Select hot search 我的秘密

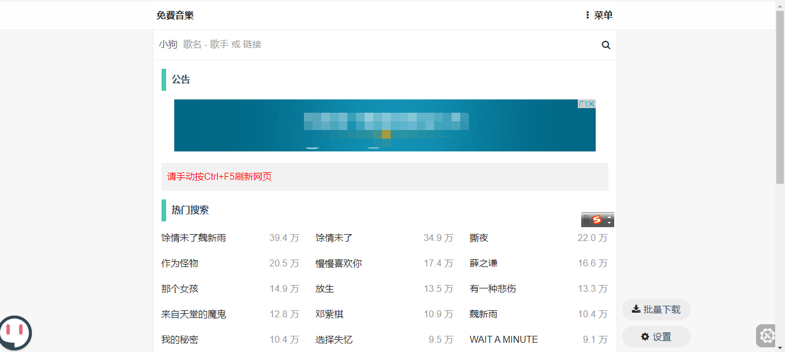coord(179,339)
